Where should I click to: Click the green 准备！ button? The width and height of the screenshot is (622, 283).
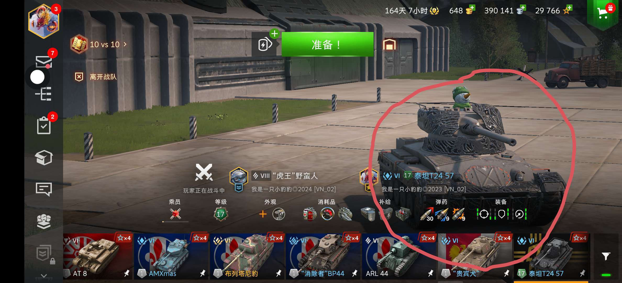tap(327, 44)
